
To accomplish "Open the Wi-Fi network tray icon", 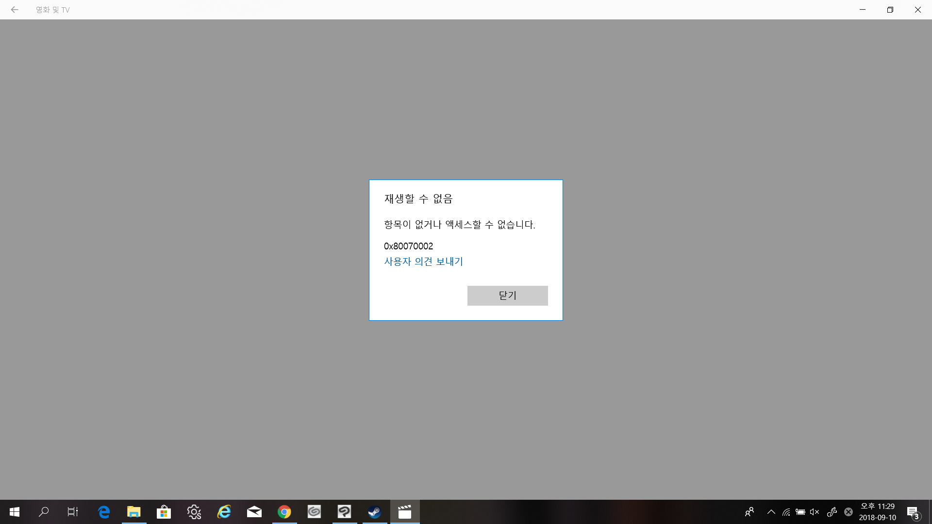I will click(x=786, y=512).
